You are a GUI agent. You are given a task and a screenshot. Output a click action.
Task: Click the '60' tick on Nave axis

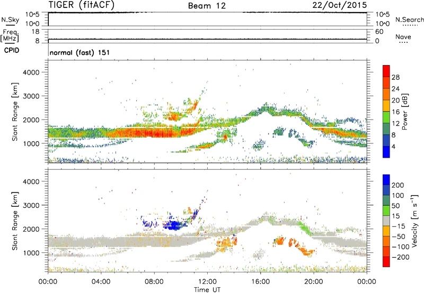point(379,32)
